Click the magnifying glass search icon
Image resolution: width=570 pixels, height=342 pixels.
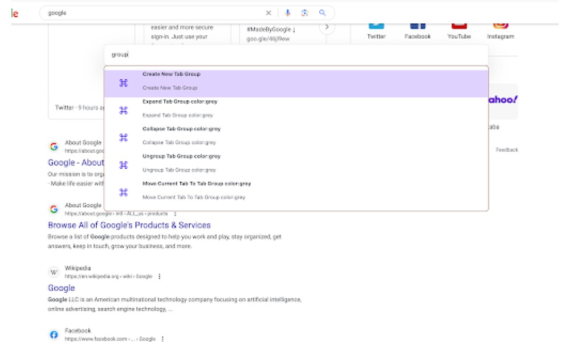pyautogui.click(x=322, y=13)
